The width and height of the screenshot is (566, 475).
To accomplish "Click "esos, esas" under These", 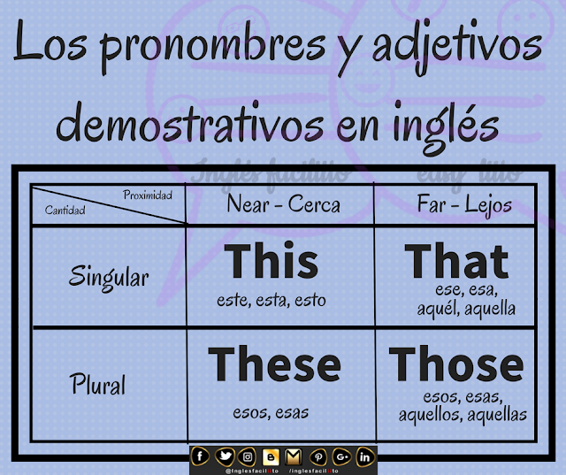I will pyautogui.click(x=271, y=412).
